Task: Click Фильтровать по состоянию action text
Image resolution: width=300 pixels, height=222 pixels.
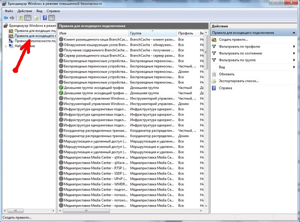Action: (x=240, y=53)
